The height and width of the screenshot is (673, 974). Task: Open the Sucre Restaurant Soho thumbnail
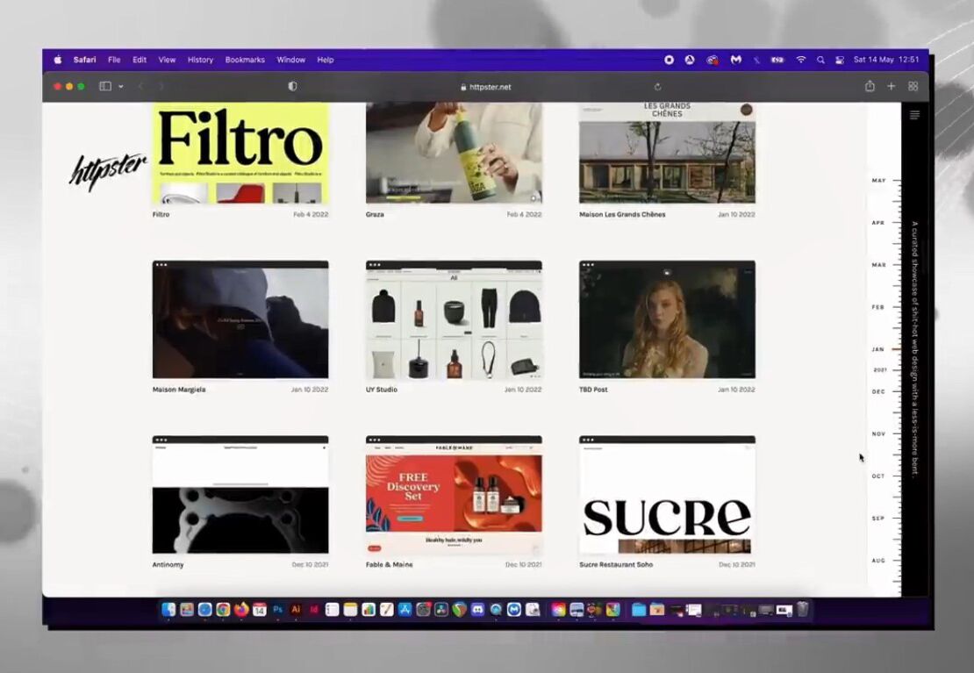(x=667, y=496)
